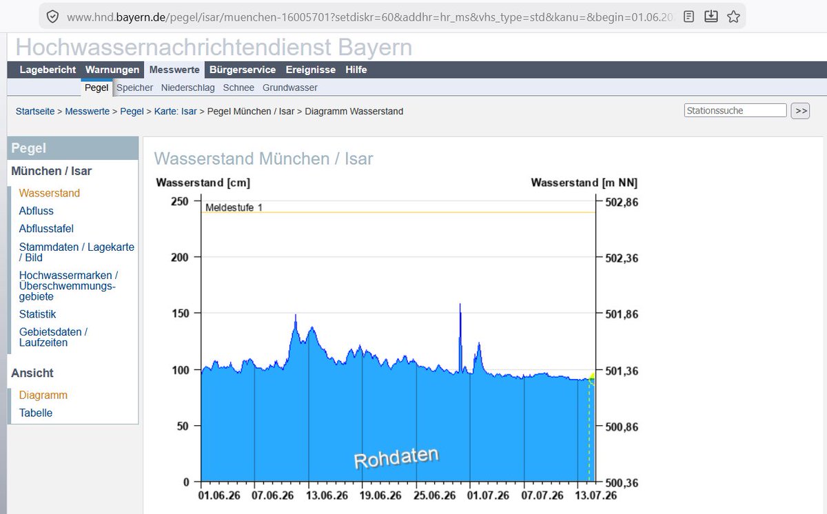This screenshot has height=514, width=827.
Task: Toggle reader view icon in address bar
Action: (688, 16)
